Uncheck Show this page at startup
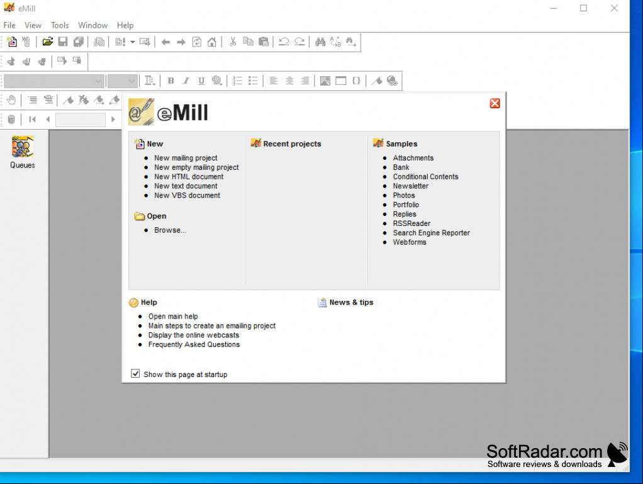Image resolution: width=643 pixels, height=484 pixels. tap(135, 373)
